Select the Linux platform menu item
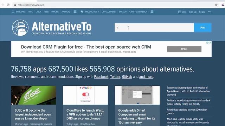 click(38, 12)
